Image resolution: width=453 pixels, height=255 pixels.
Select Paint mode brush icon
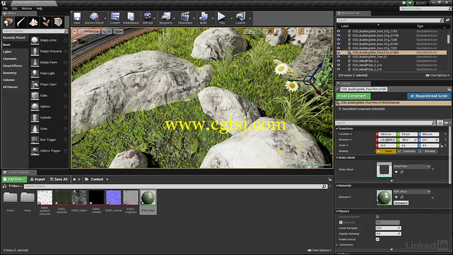point(21,22)
